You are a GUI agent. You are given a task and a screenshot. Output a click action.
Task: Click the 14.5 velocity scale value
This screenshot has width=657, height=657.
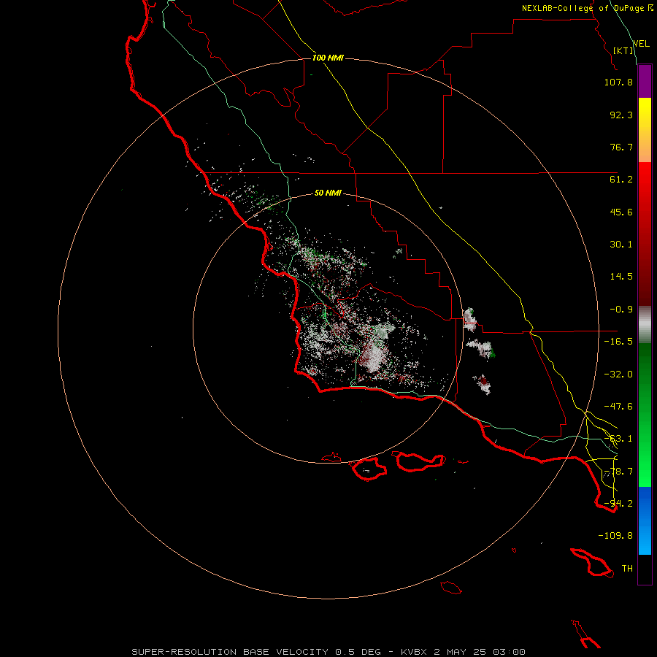click(x=621, y=277)
